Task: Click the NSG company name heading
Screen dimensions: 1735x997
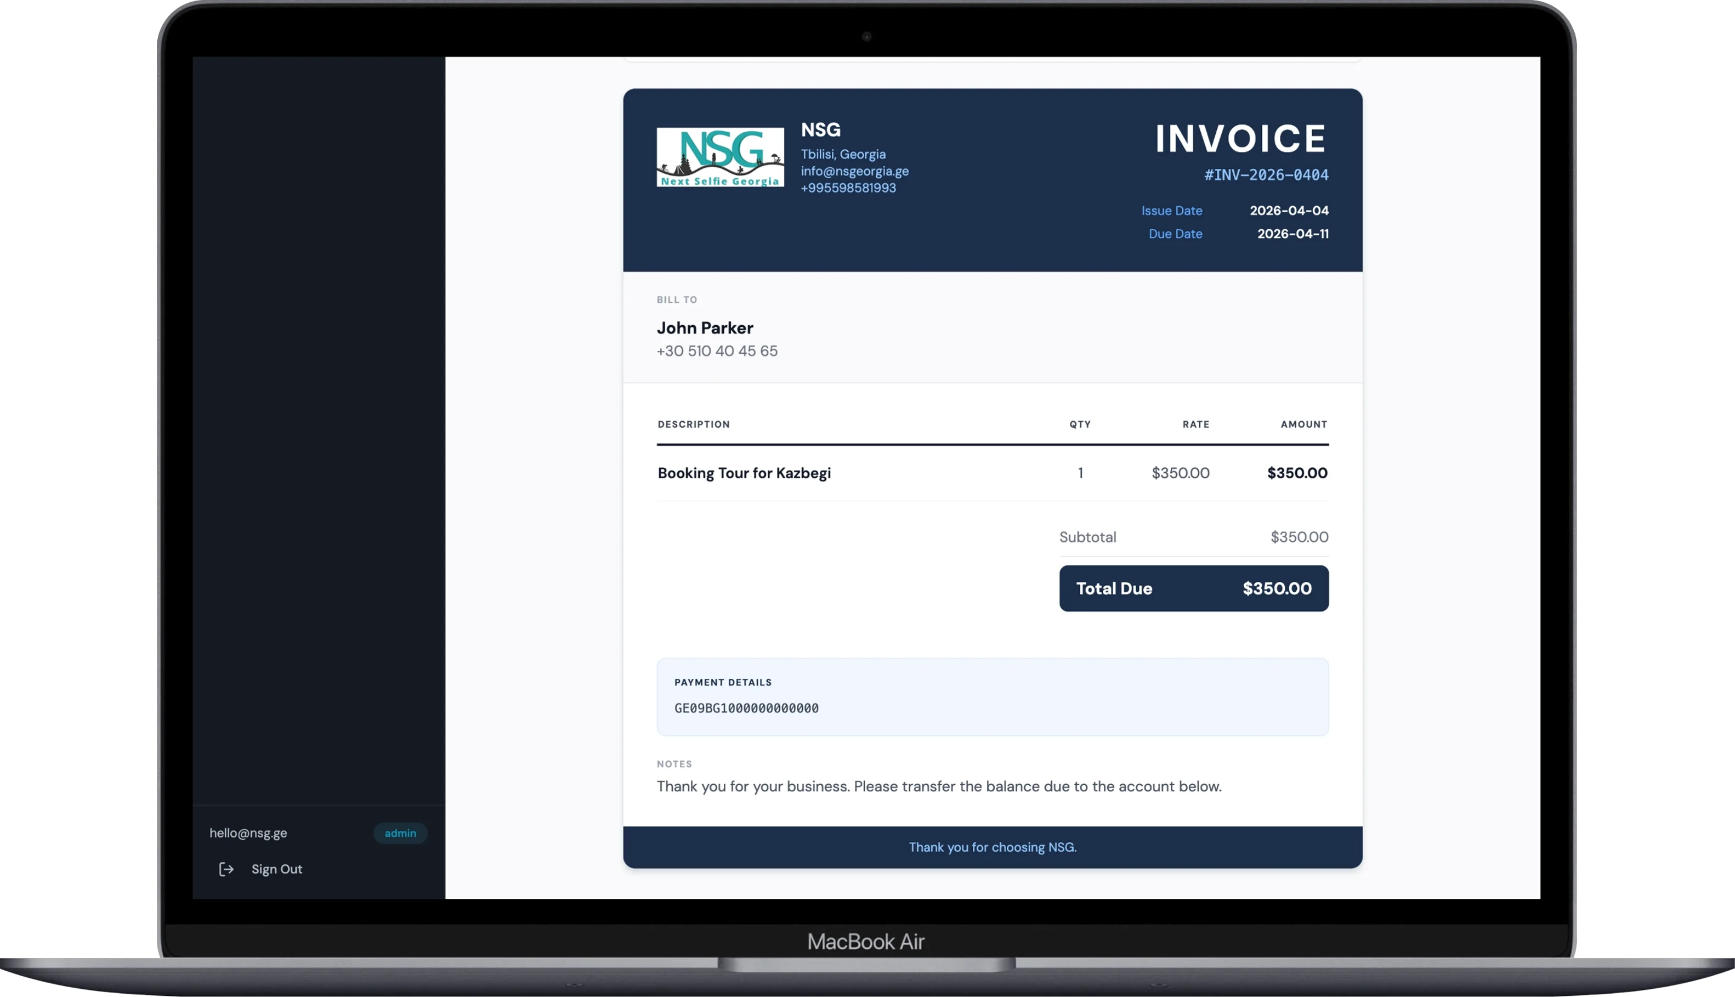Action: point(821,129)
